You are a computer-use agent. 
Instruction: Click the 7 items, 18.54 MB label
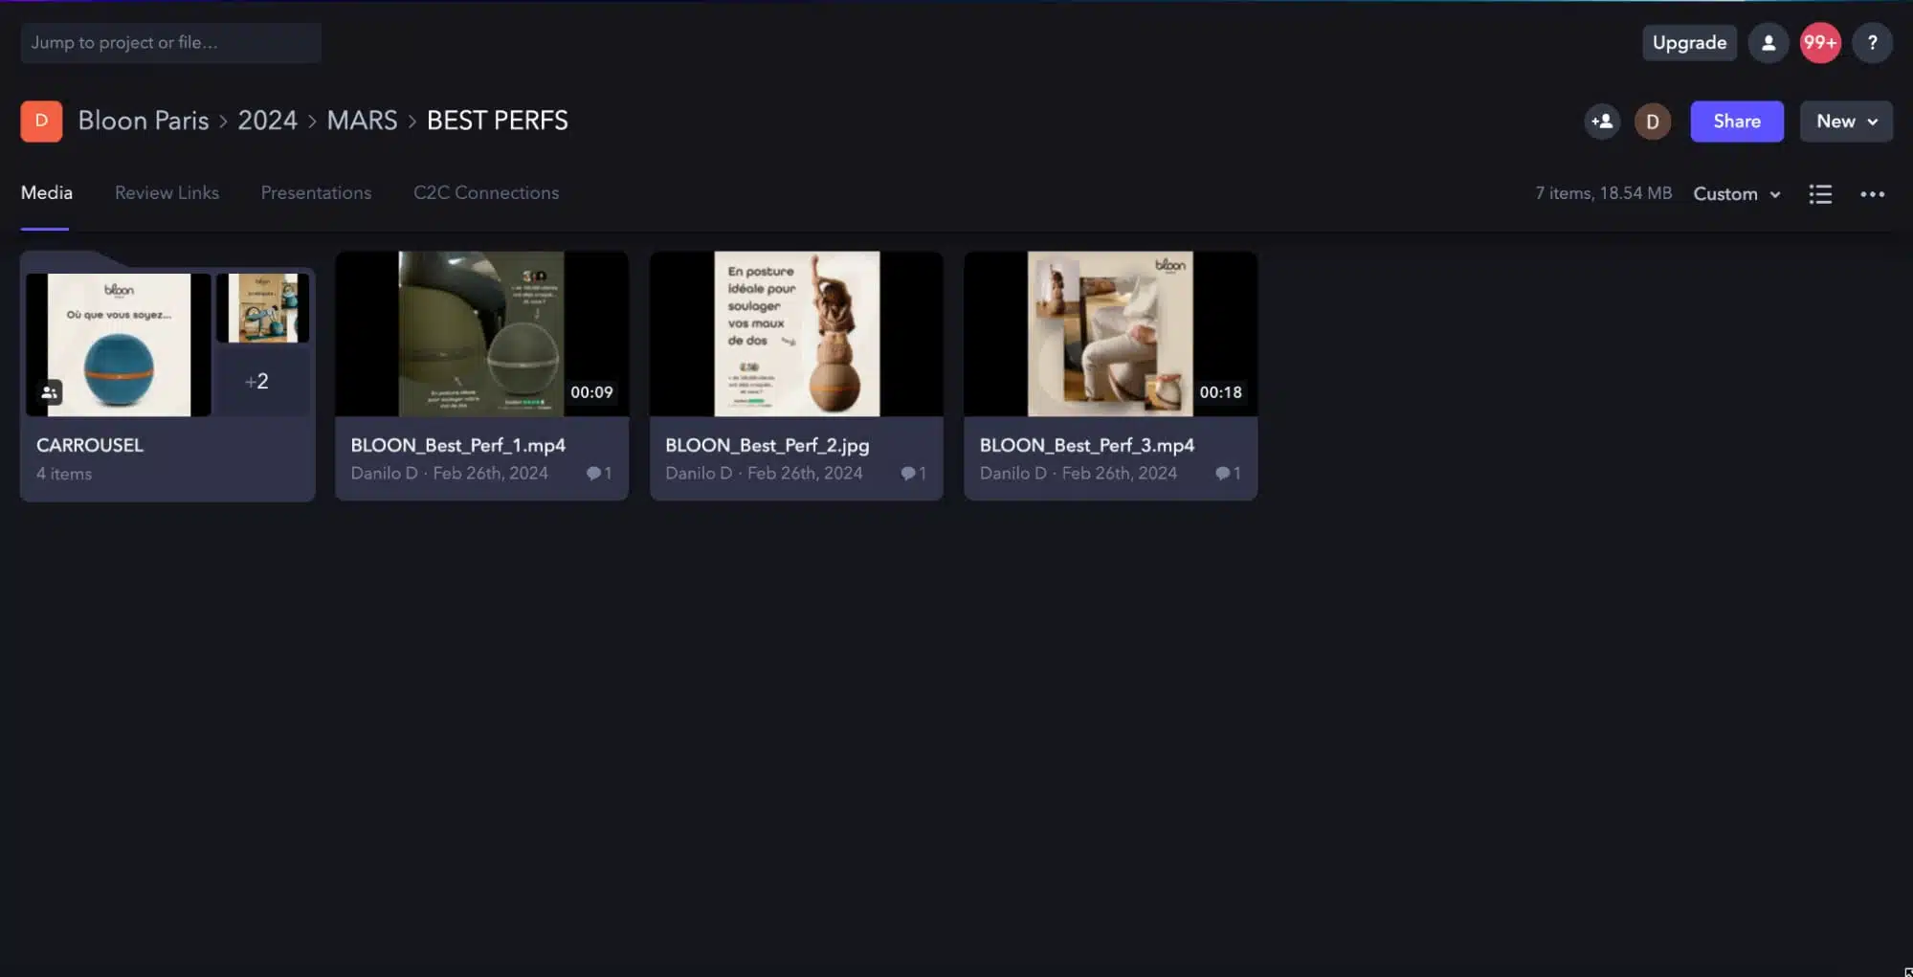coord(1603,193)
